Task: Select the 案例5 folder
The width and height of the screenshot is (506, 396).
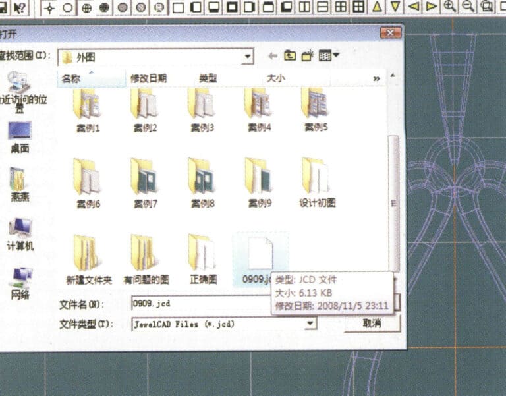Action: tap(316, 111)
